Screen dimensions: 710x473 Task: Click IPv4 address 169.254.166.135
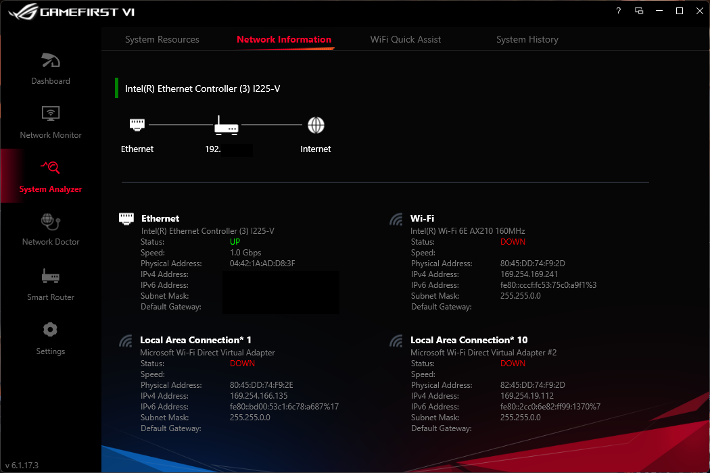pos(258,396)
